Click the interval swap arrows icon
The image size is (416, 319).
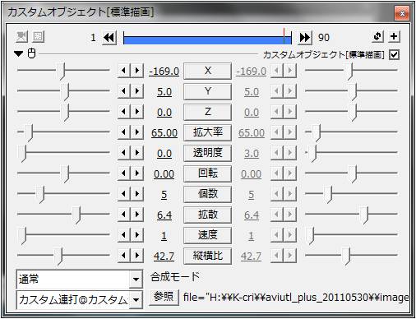coord(377,36)
